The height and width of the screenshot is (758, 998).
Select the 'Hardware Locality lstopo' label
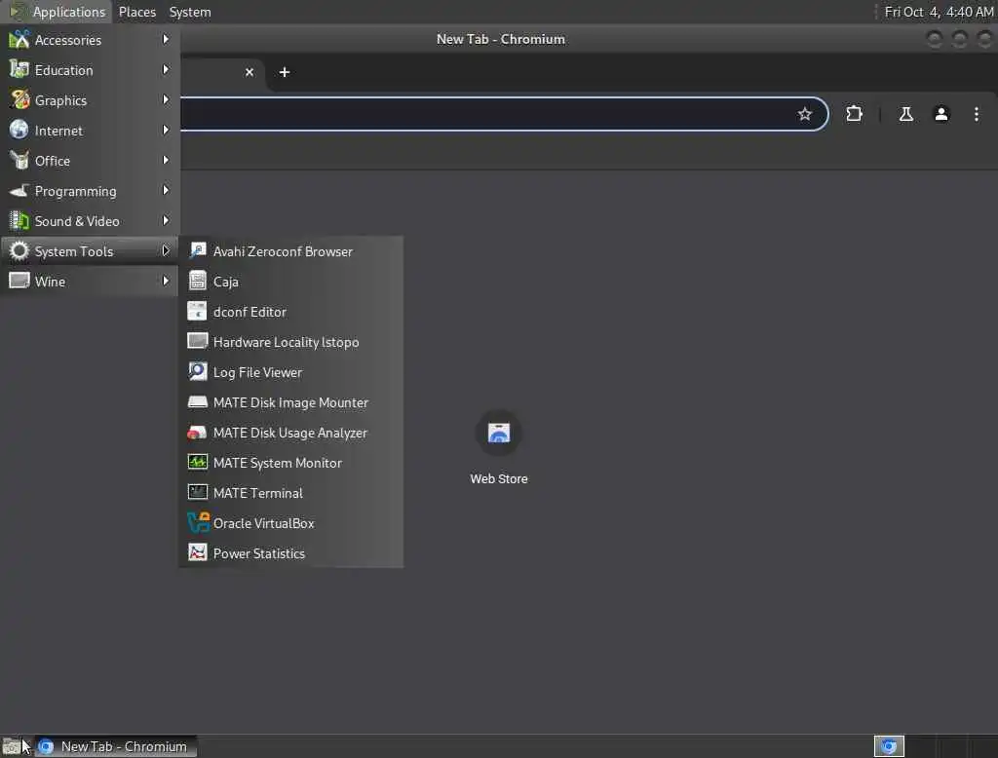click(x=286, y=342)
